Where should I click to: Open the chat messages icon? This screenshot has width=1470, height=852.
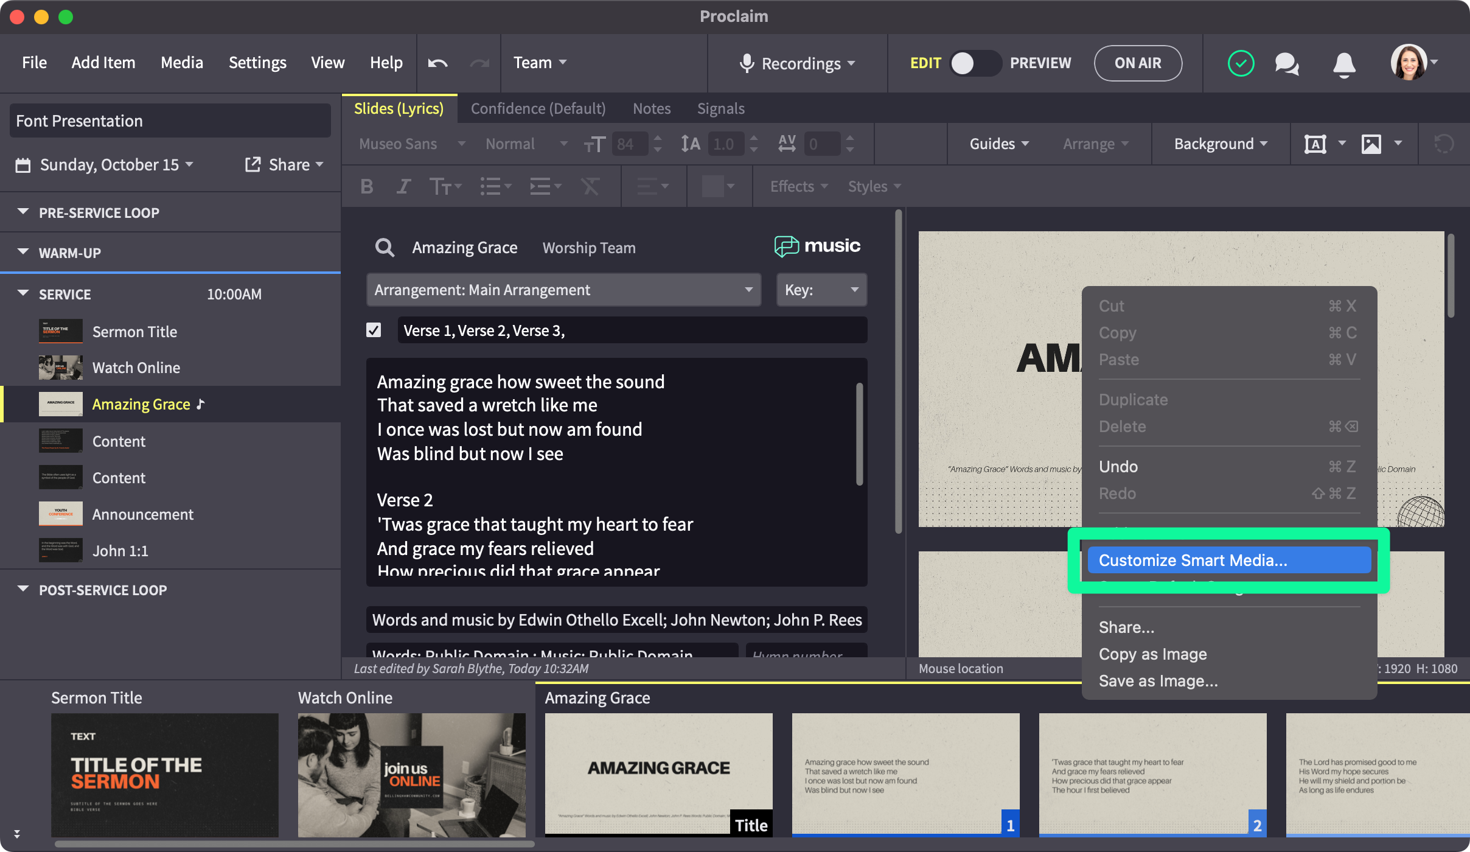click(1286, 63)
